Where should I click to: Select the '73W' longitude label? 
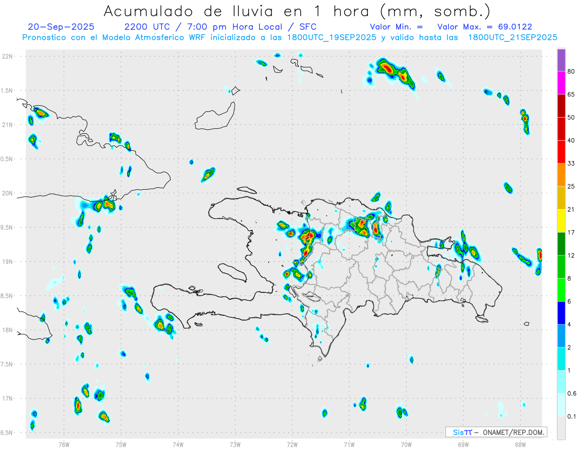[x=235, y=445]
